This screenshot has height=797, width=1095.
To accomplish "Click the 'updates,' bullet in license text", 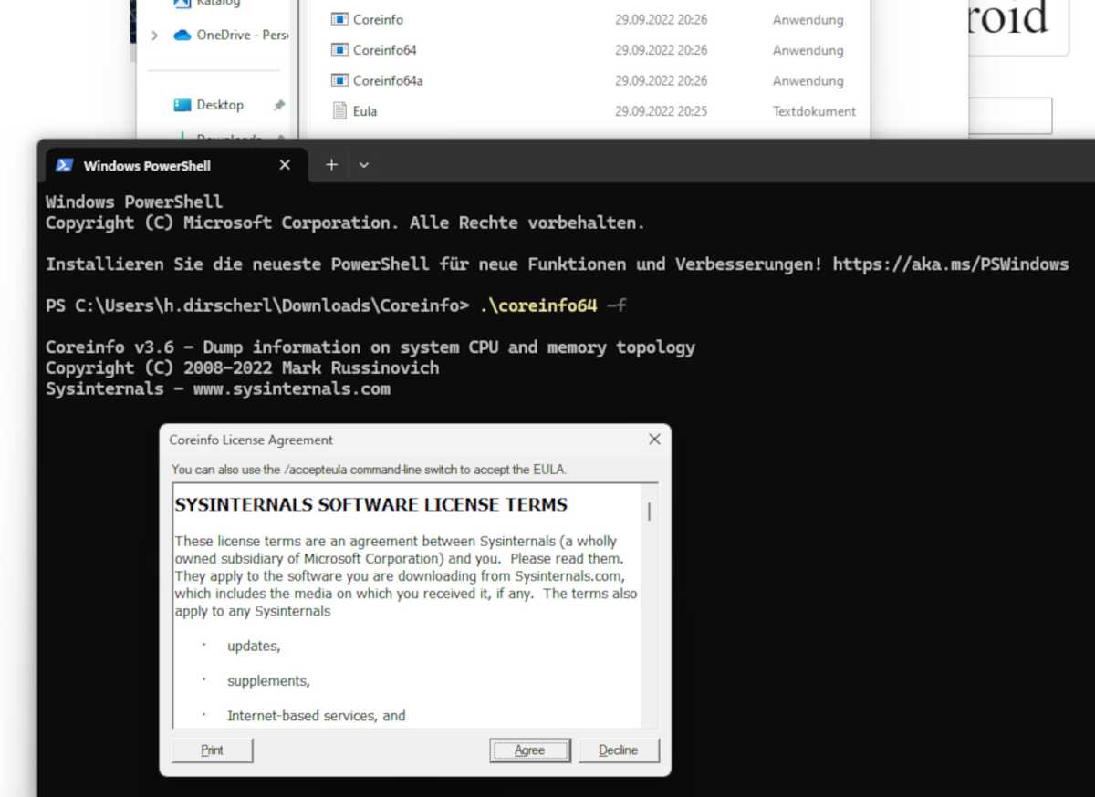I will click(254, 646).
